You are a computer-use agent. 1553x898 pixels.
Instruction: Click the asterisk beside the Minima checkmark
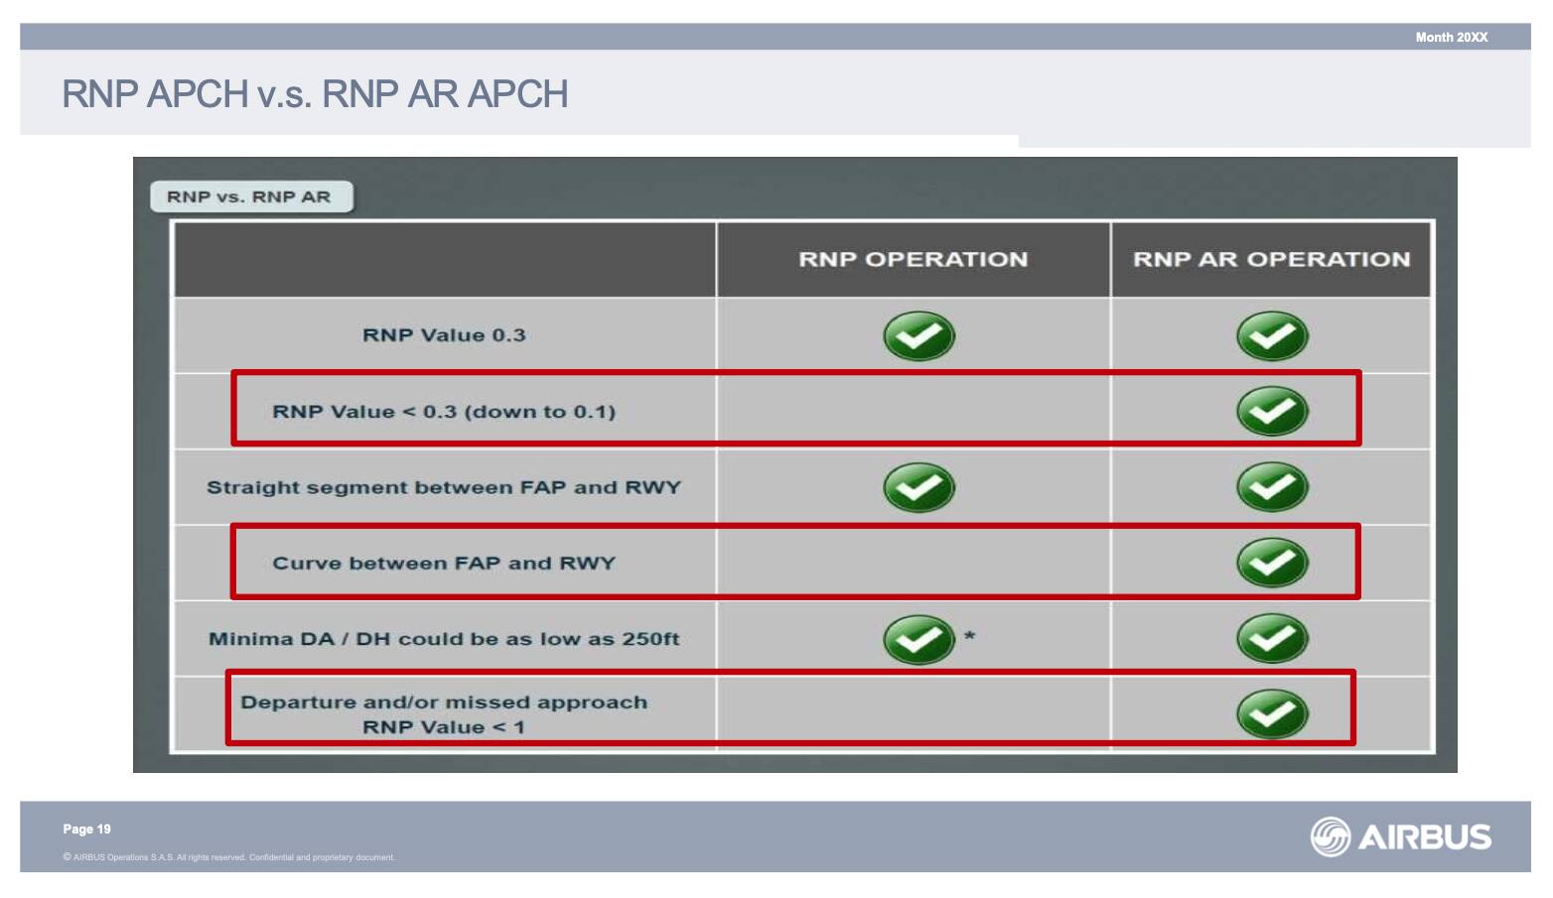[969, 636]
